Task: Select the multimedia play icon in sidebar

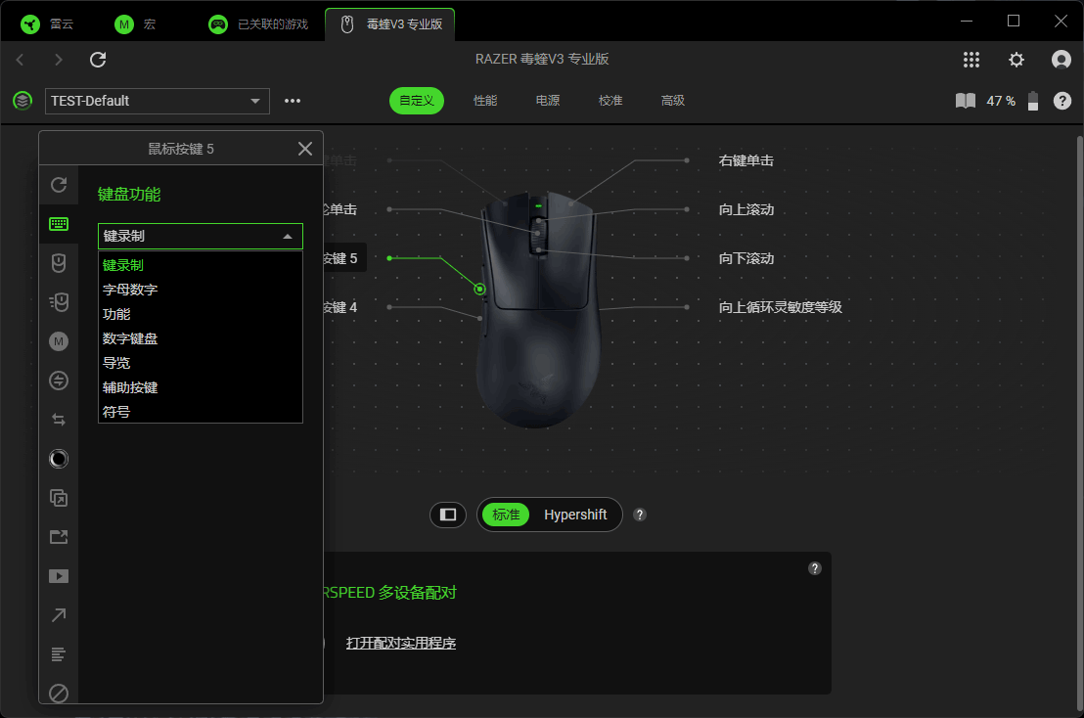Action: click(59, 576)
